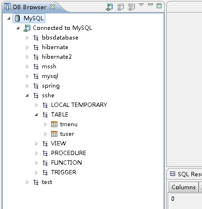Click the VIEW folder icon
This screenshot has height=209, width=202.
45,144
